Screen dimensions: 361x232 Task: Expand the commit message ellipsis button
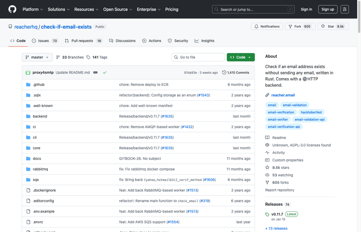[95, 72]
